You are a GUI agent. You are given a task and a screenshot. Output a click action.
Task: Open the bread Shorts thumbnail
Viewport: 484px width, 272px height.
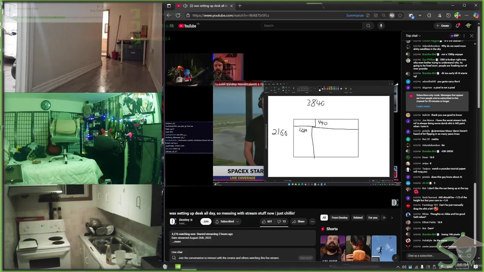pos(358,249)
